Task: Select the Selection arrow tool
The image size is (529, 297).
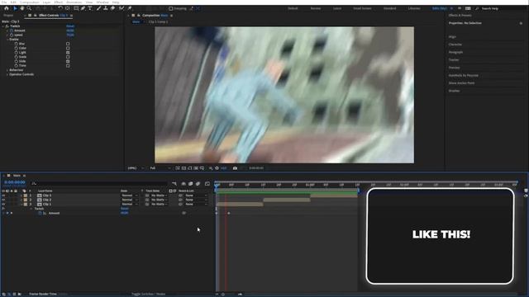Action: pyautogui.click(x=15, y=8)
